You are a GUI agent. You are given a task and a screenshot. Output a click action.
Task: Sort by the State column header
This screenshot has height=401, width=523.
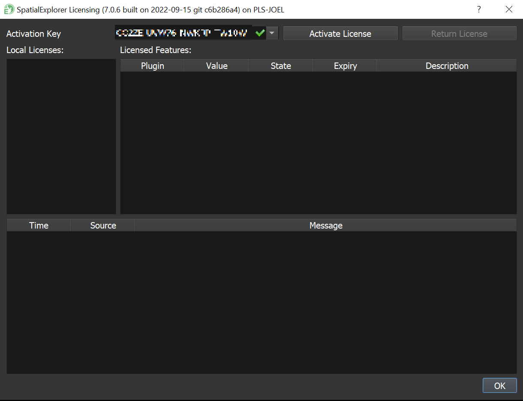click(x=281, y=65)
